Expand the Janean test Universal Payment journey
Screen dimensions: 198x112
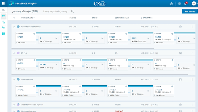pos(14,105)
